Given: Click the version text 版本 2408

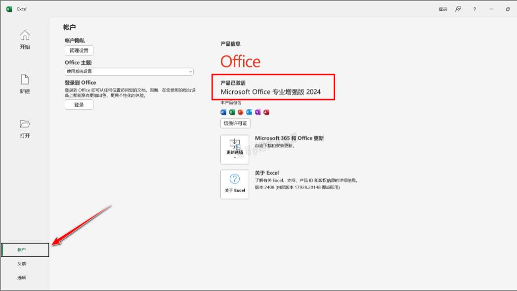Looking at the screenshot, I should 264,188.
